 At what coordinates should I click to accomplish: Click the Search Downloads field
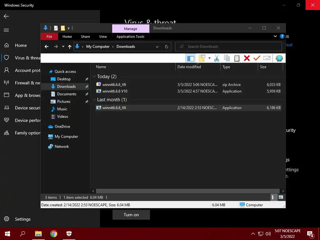click(x=228, y=47)
